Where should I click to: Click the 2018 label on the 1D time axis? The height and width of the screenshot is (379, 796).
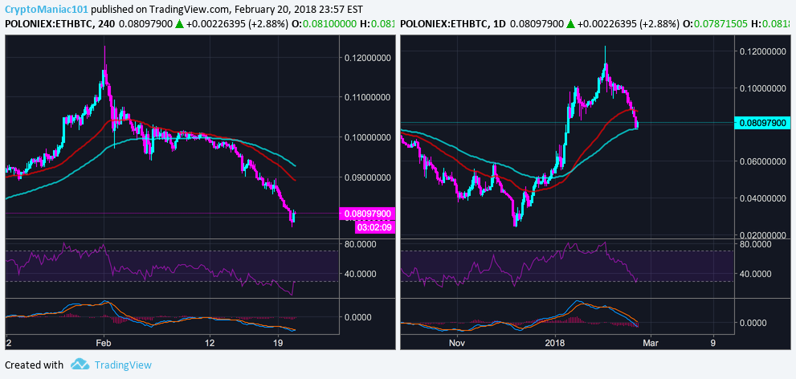[x=555, y=343]
